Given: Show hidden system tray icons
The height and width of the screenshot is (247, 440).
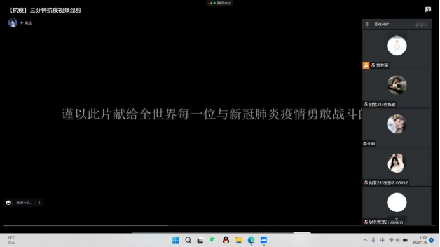Looking at the screenshot, I should tap(365, 240).
